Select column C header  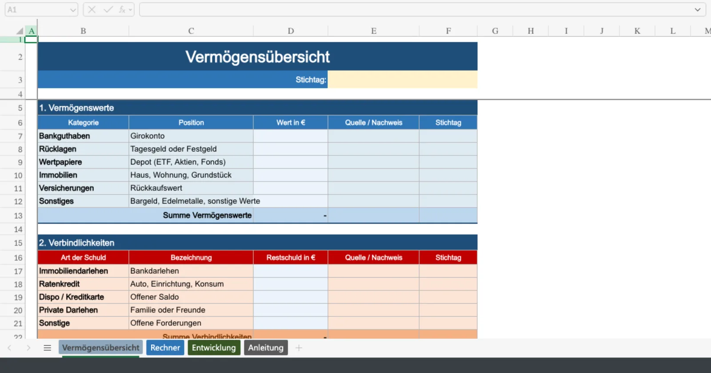191,31
